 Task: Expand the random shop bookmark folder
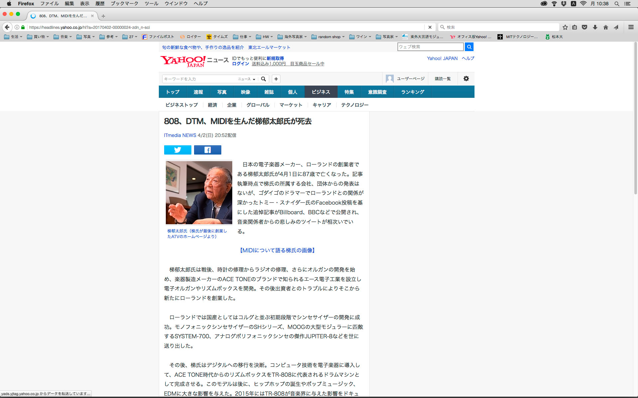point(328,37)
